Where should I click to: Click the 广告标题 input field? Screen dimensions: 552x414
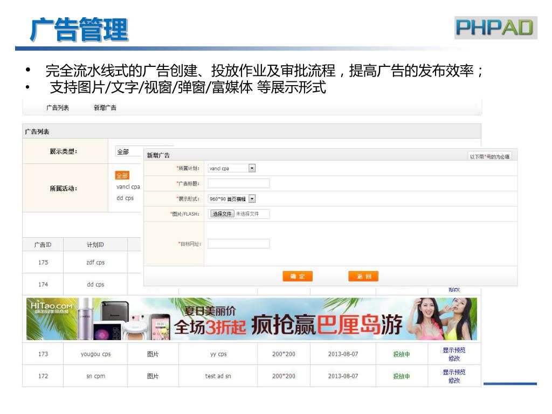(239, 183)
